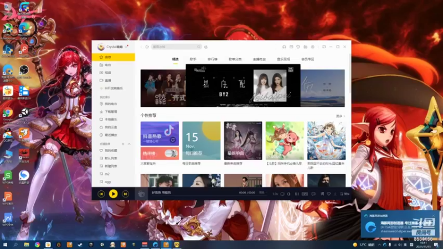Add a new playlist with the plus icon
This screenshot has height=249, width=443.
123,144
